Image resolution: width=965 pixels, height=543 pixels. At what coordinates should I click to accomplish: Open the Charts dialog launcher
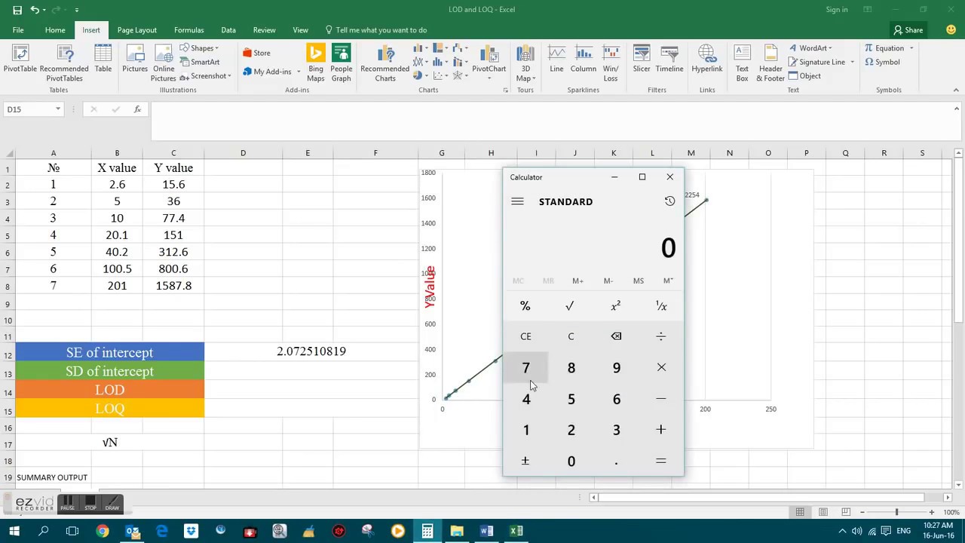tap(505, 90)
